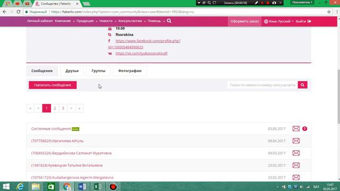Click the recorder toolbar pencil draw icon
This screenshot has height=191, width=340.
[257, 3]
